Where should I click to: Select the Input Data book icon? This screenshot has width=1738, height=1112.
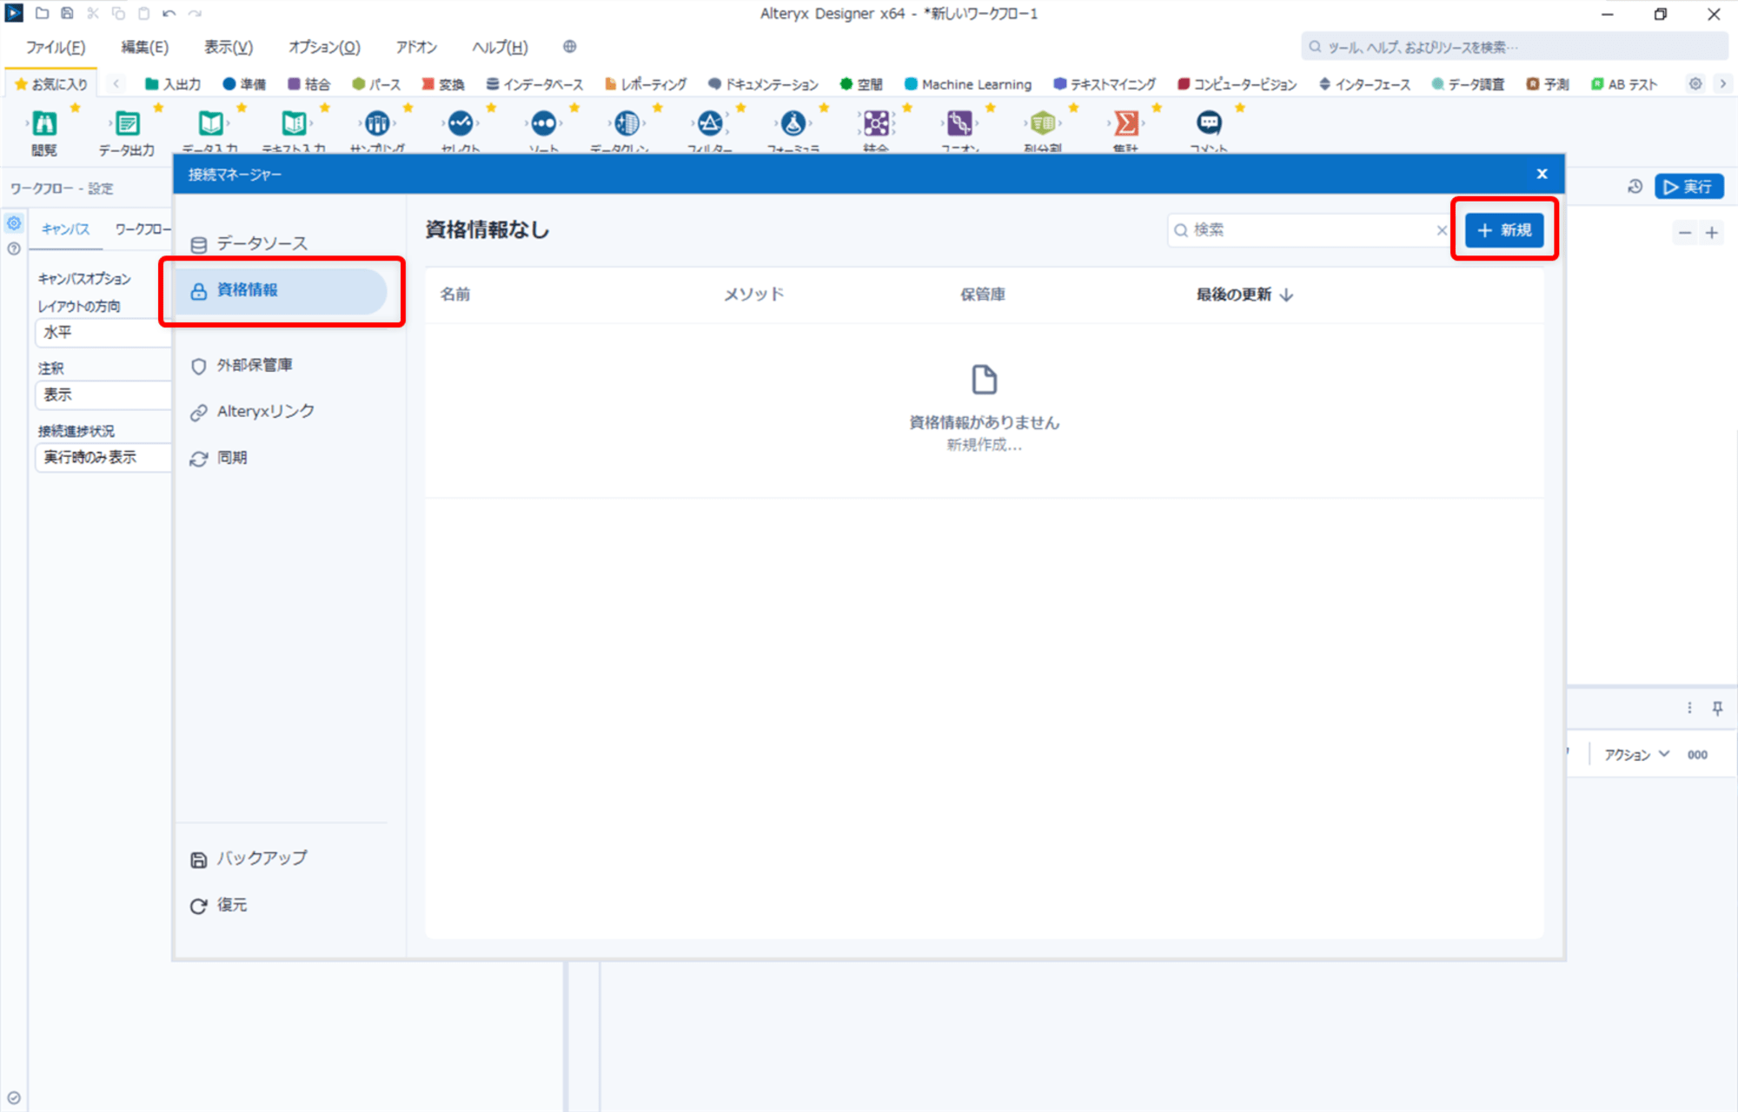tap(210, 123)
